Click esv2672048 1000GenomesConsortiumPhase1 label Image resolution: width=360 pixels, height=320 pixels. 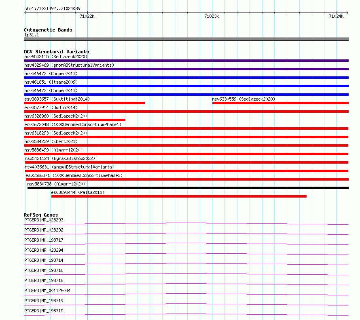click(x=73, y=124)
